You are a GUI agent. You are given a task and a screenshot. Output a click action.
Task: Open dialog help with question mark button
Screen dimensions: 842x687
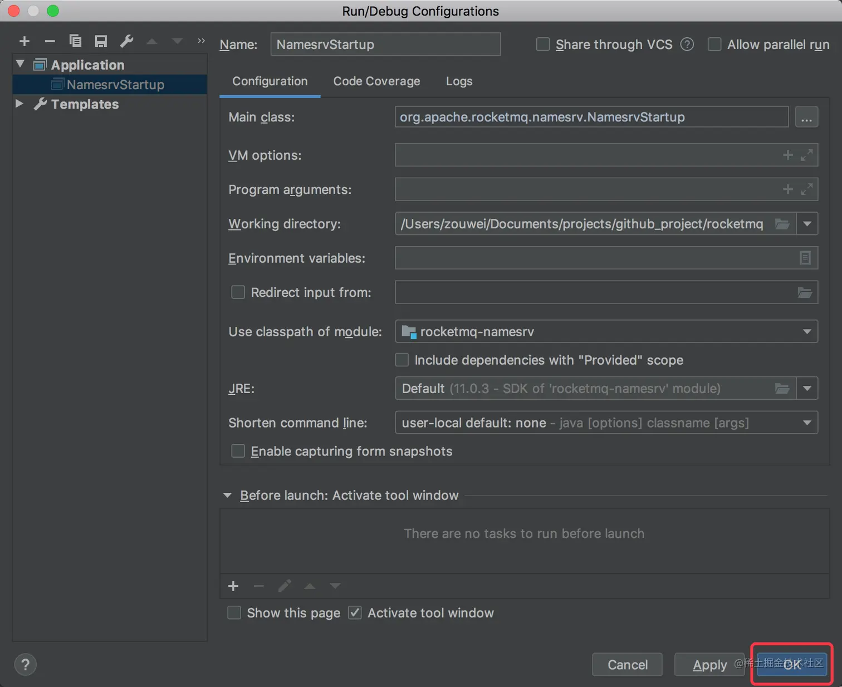click(25, 665)
